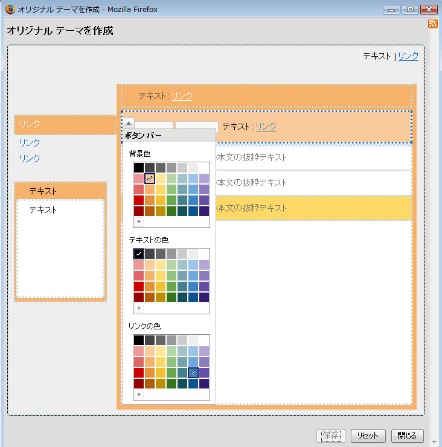The height and width of the screenshot is (447, 442).
Task: Select the third sidebar リンク item
Action: click(30, 158)
